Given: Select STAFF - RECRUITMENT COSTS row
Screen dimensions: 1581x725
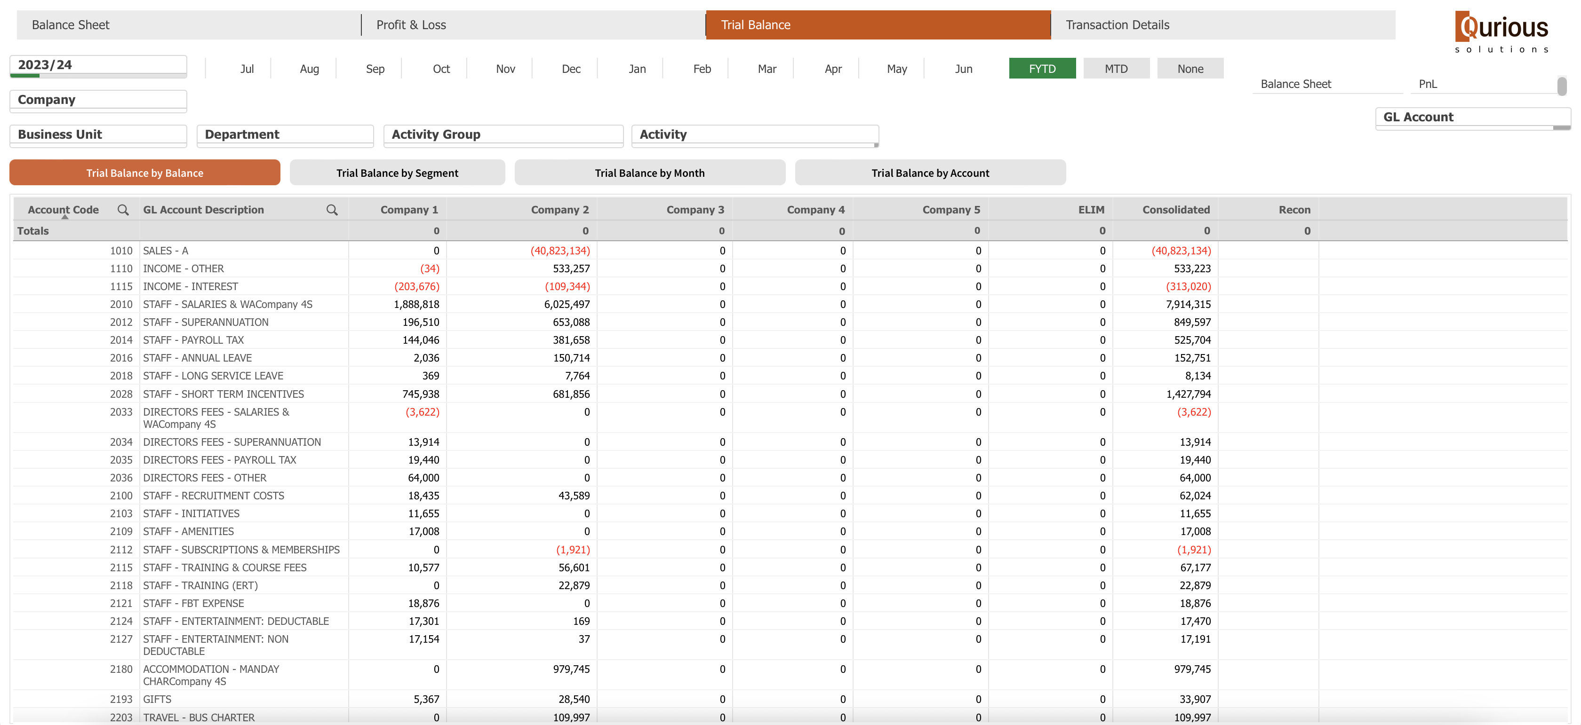Looking at the screenshot, I should click(790, 496).
